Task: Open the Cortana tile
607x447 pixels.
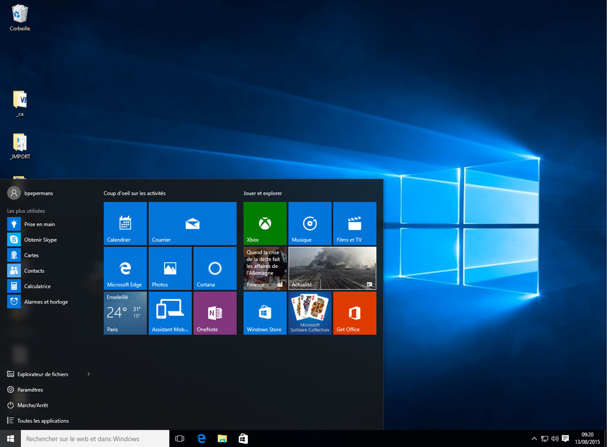Action: [215, 268]
